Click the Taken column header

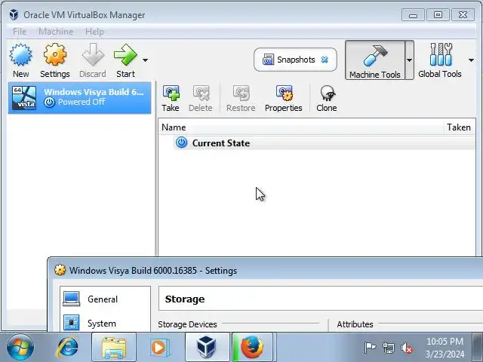point(459,127)
